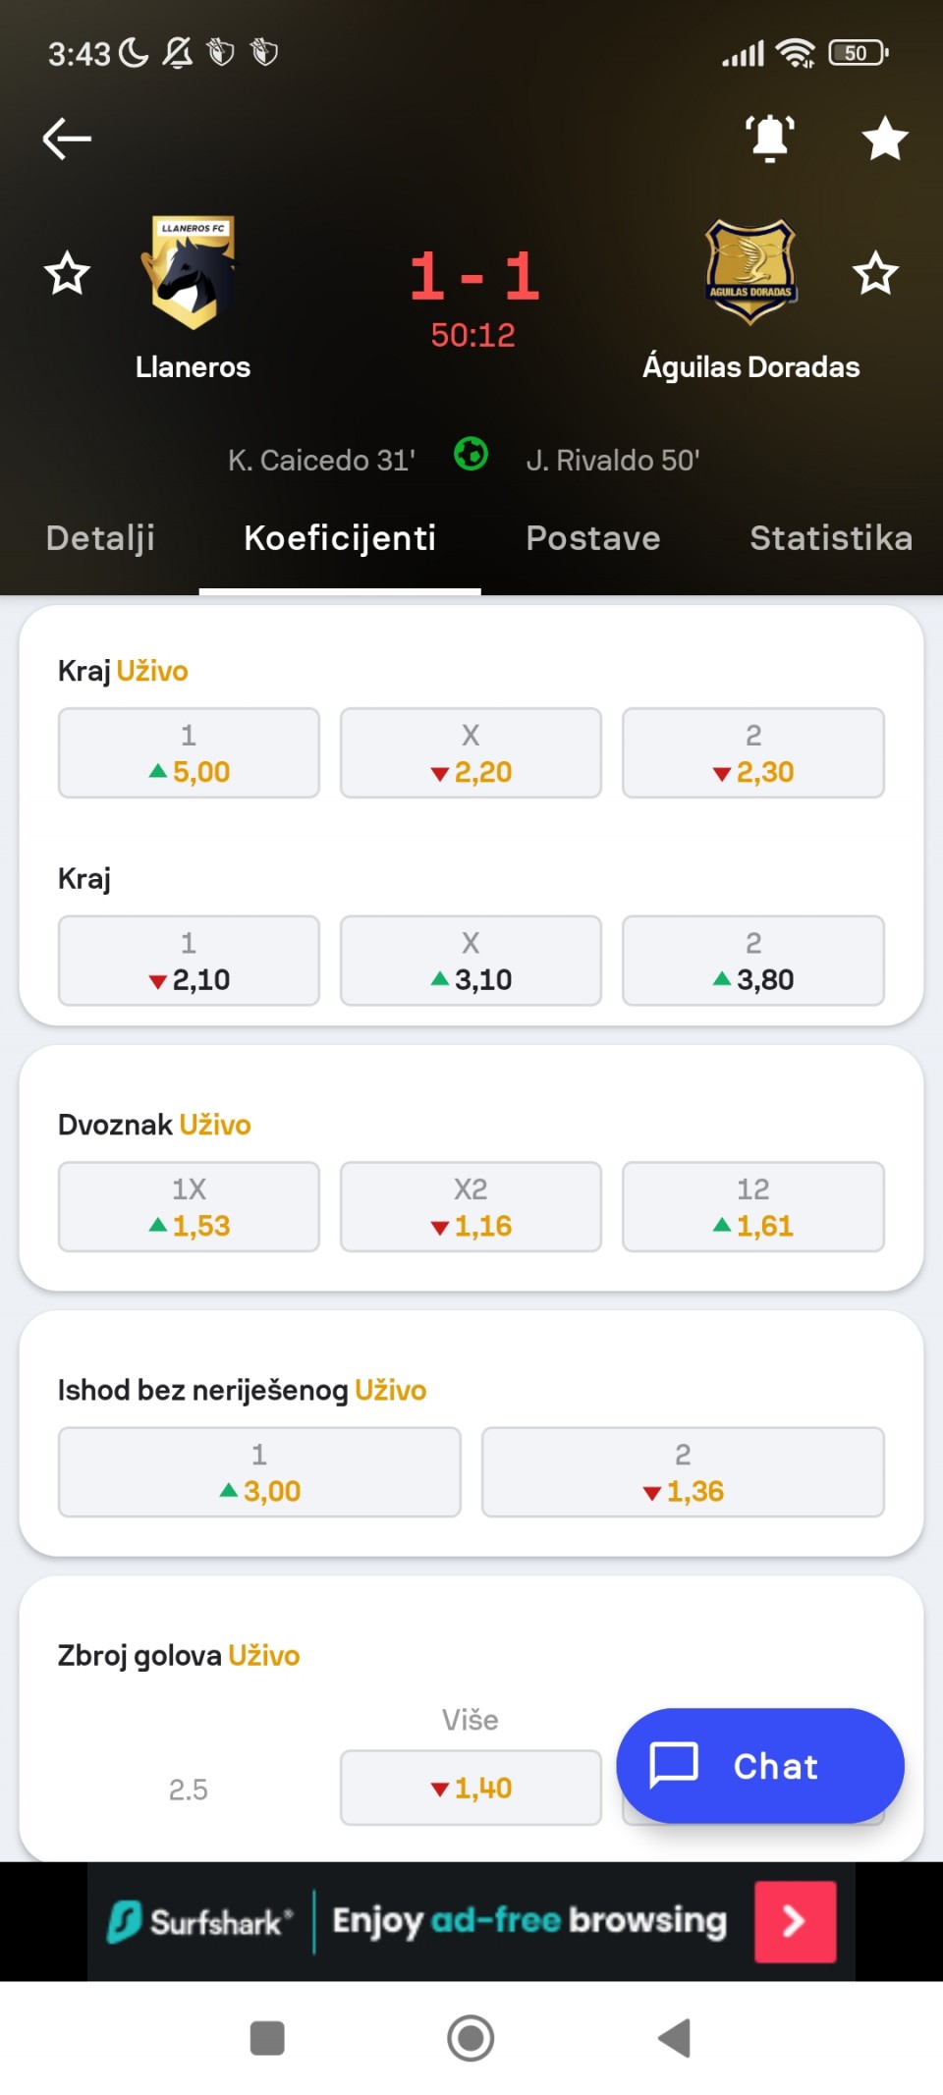The image size is (943, 2095).
Task: Tap the green goal ball icon
Action: pos(471,455)
